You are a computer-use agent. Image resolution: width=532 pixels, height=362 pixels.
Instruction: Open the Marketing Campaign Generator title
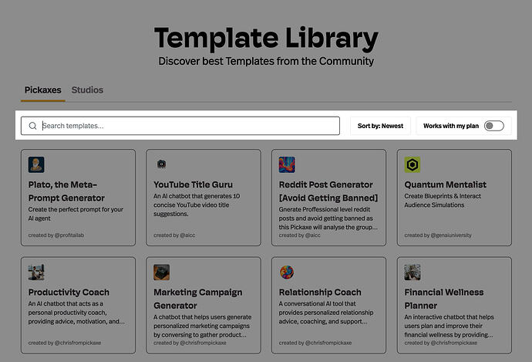(x=198, y=299)
